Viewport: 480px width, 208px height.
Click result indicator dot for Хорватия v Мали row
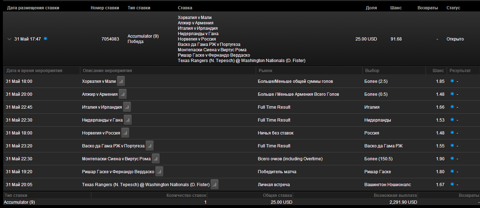452,81
